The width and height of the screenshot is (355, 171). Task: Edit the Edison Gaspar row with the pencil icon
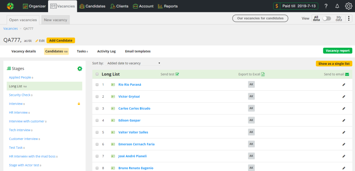click(x=344, y=120)
